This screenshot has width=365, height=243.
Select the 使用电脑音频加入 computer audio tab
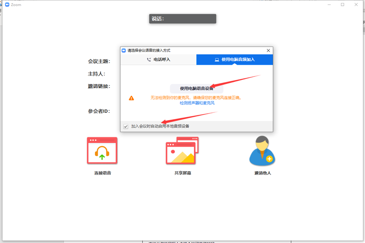pyautogui.click(x=234, y=60)
